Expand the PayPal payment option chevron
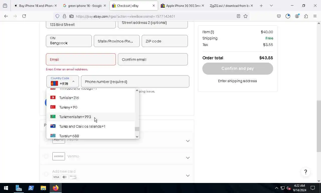Image resolution: width=321 pixels, height=193 pixels. pos(188,141)
